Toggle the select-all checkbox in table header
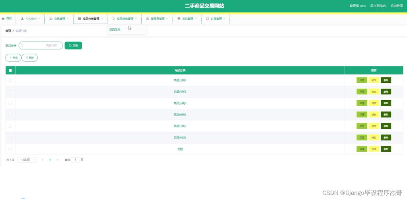407x199 pixels. (x=10, y=70)
